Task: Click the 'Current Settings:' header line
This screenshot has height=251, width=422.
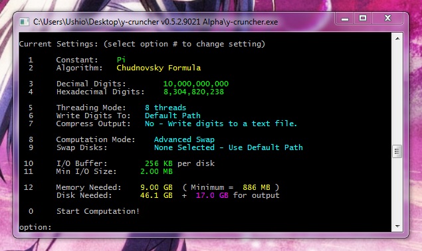Action: pos(142,44)
